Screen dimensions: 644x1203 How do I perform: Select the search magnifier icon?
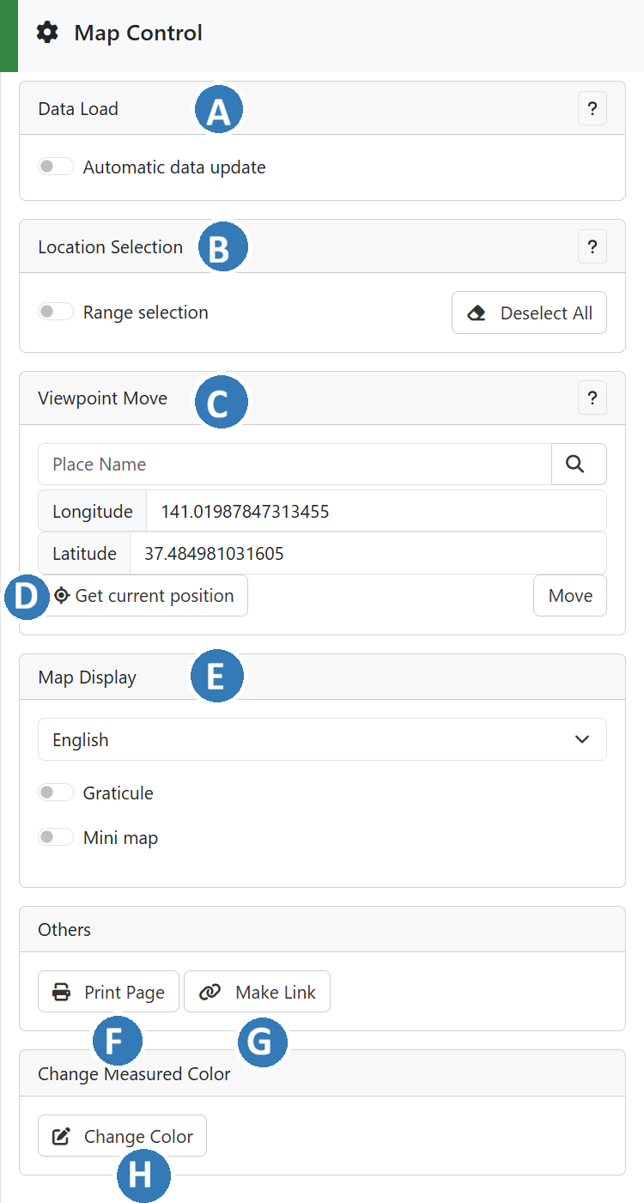pyautogui.click(x=579, y=462)
